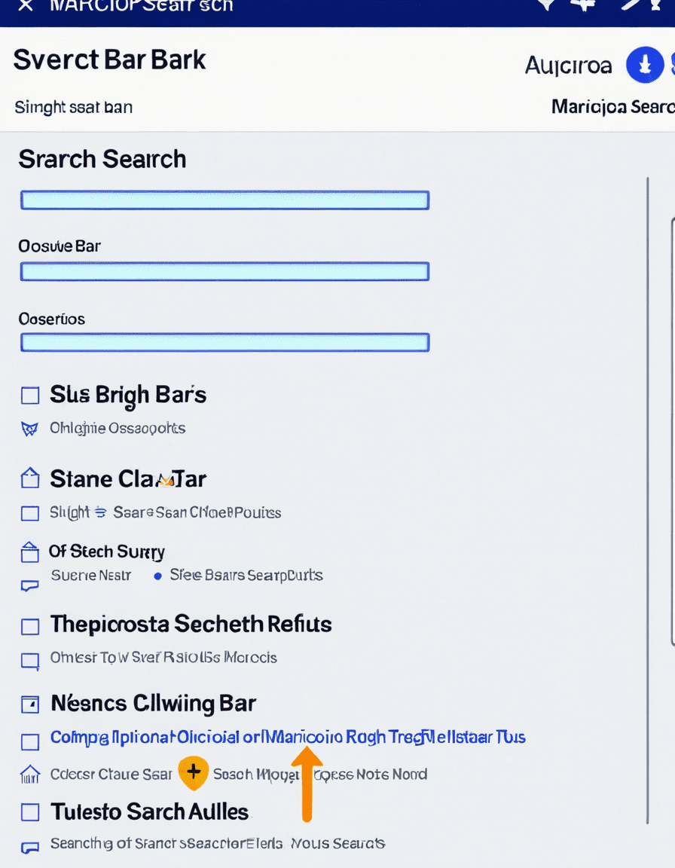Click the vertical scrollbar line on the right

(x=647, y=501)
